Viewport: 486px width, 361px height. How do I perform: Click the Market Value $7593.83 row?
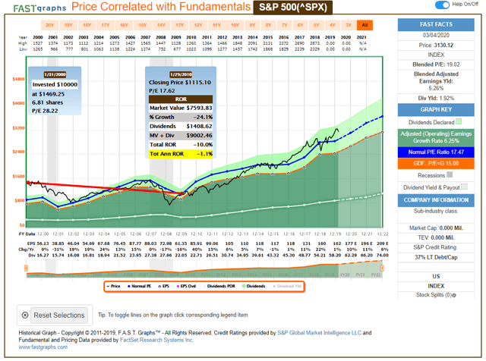181,108
